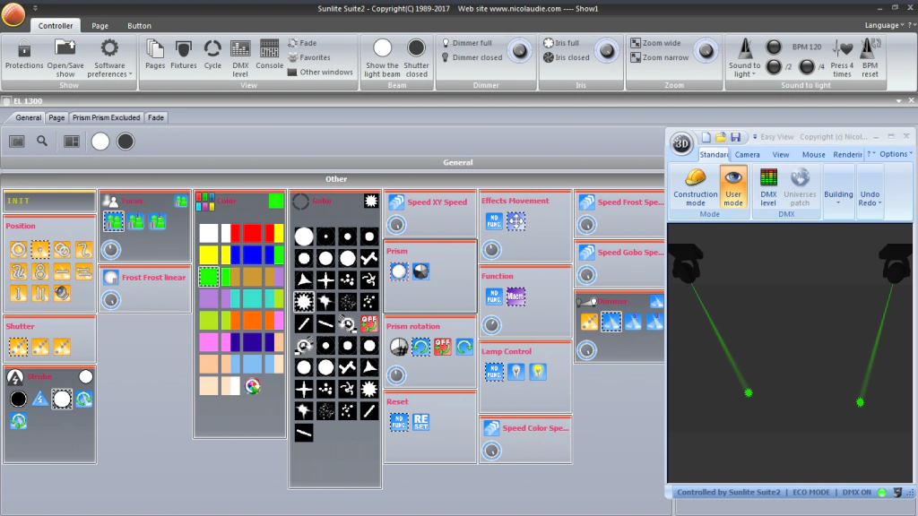Expand Software preferences dropdown
Image resolution: width=918 pixels, height=516 pixels.
point(109,58)
